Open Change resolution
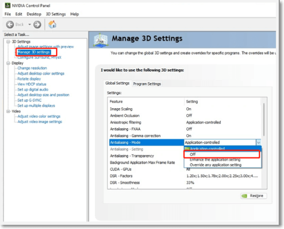The image size is (284, 229). tap(32, 68)
